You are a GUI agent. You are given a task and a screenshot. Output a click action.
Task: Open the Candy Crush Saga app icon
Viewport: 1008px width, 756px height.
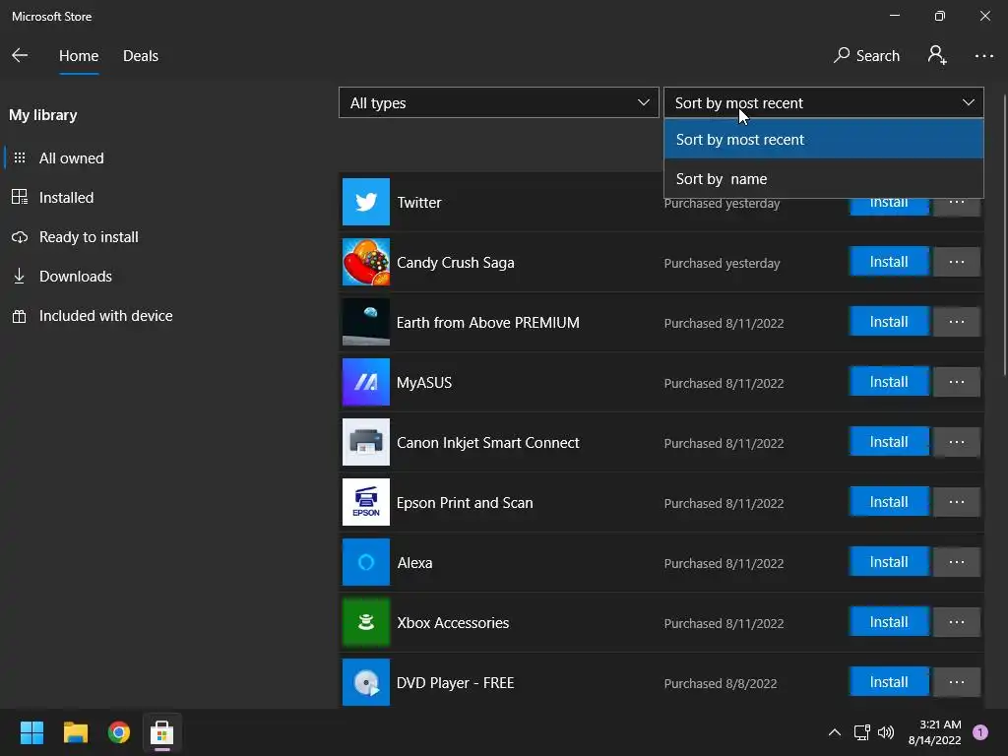pos(366,262)
